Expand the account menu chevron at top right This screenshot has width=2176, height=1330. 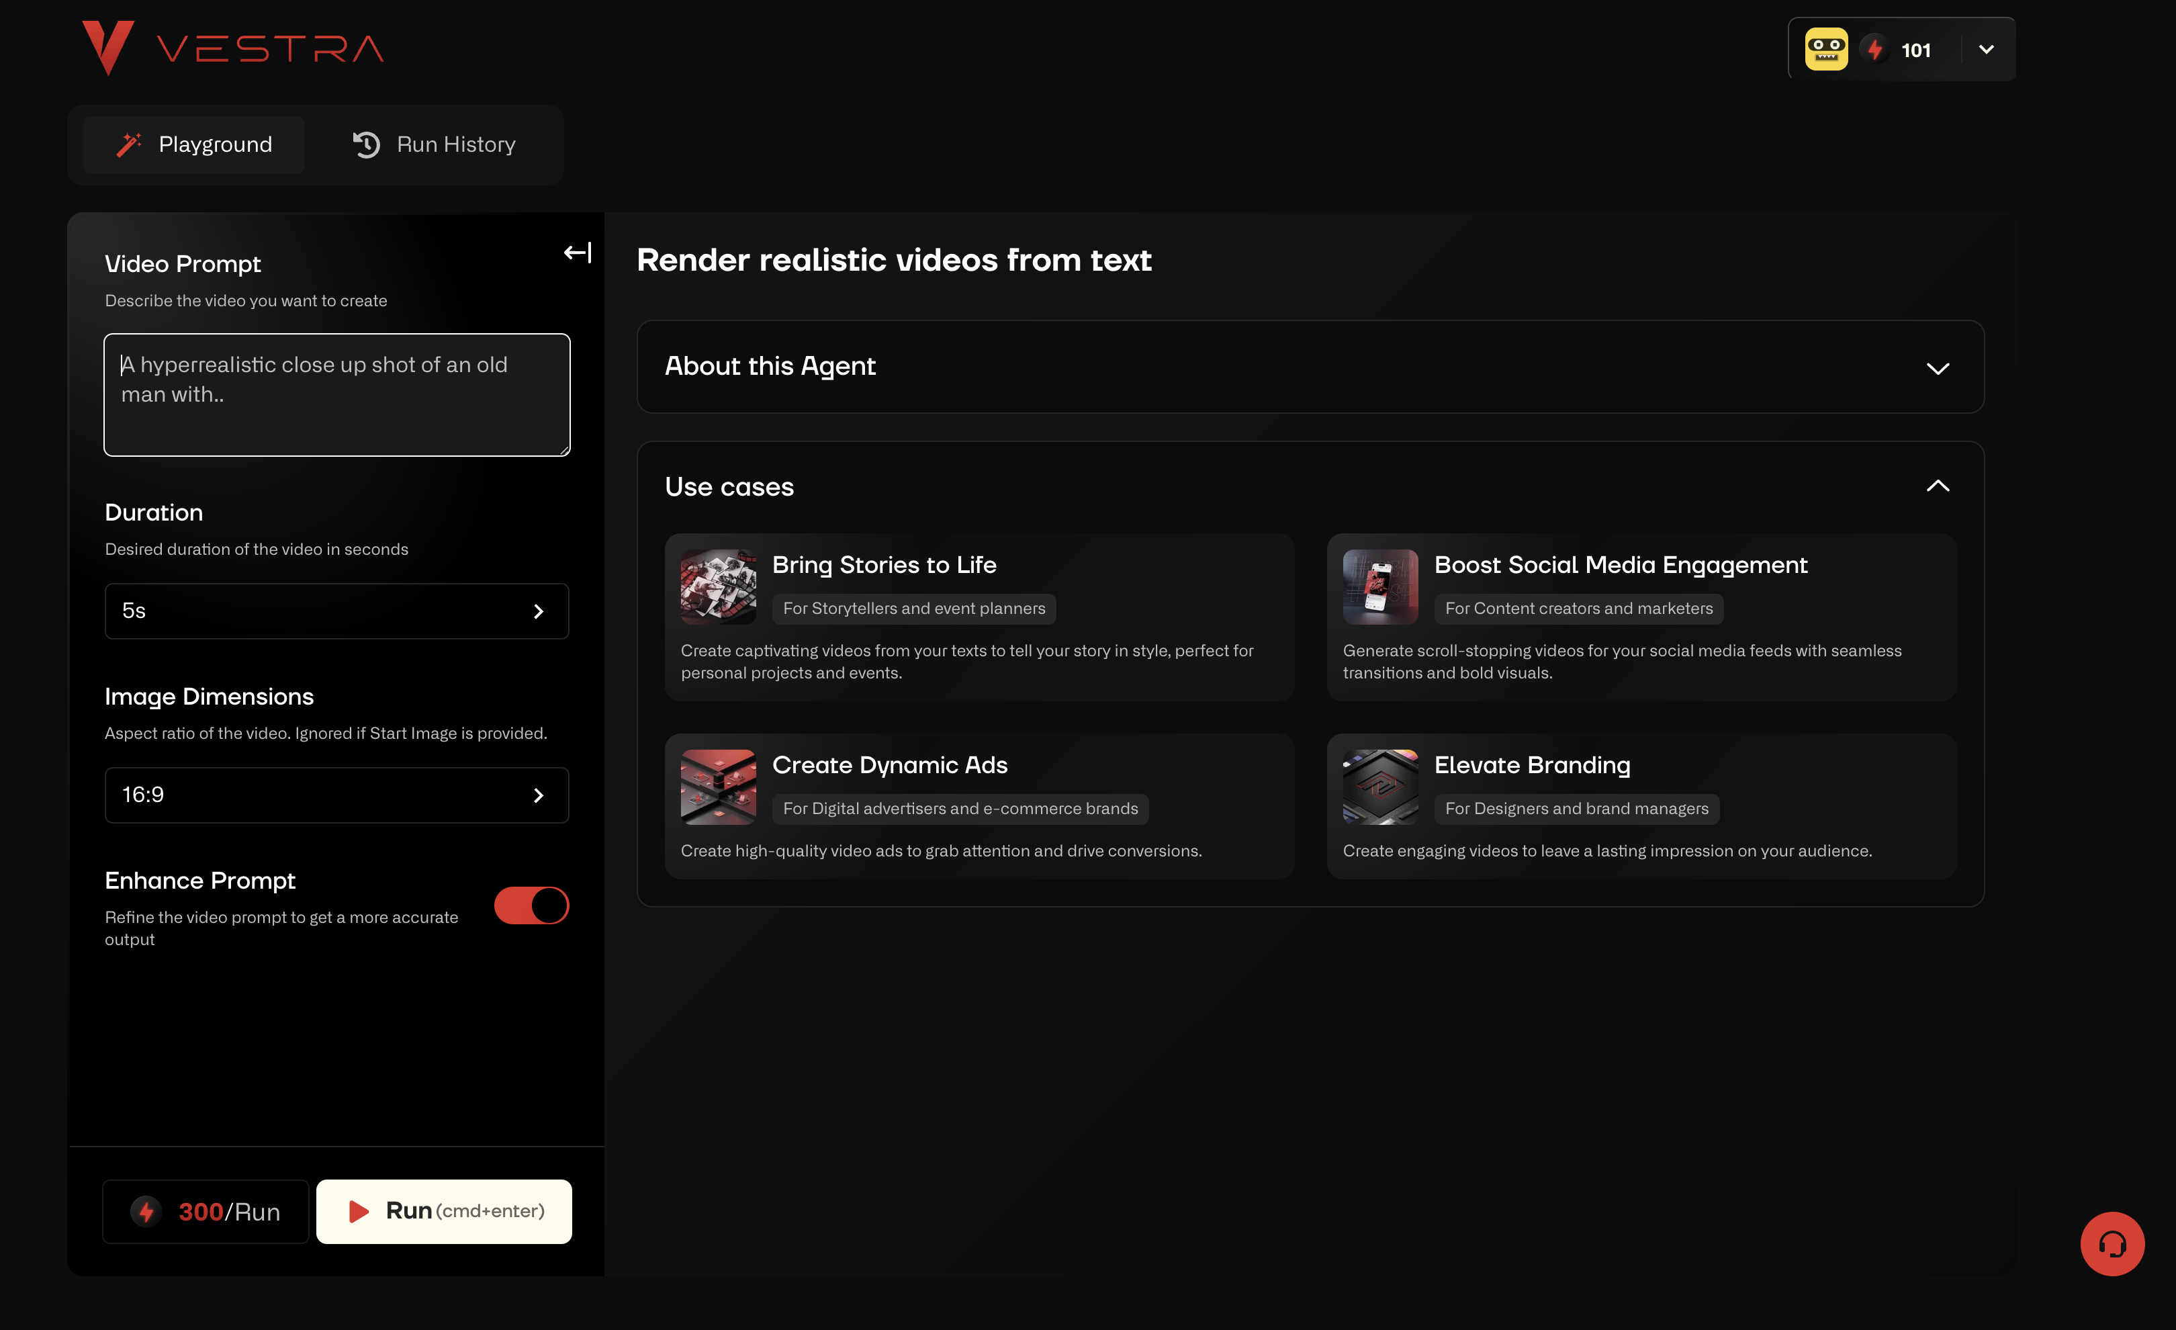(x=1985, y=48)
